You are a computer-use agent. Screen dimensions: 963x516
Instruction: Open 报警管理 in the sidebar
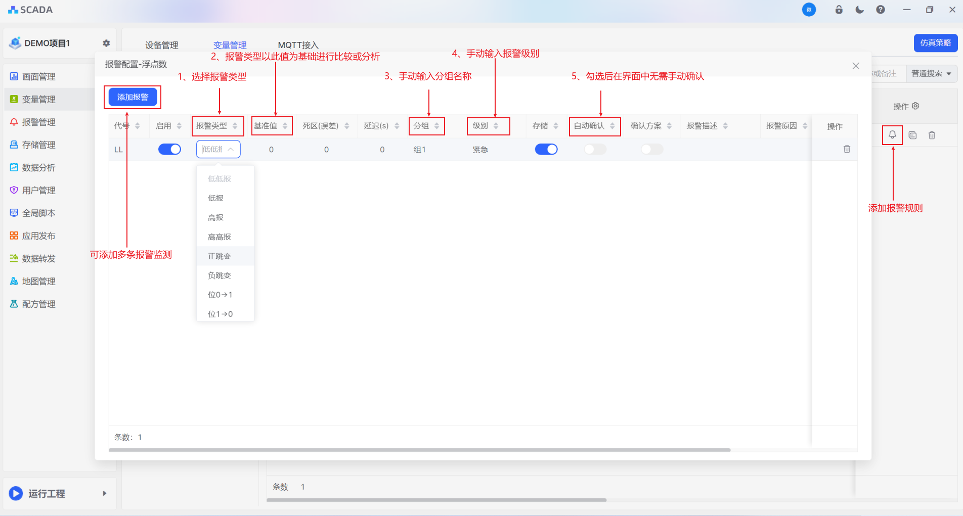pos(39,122)
